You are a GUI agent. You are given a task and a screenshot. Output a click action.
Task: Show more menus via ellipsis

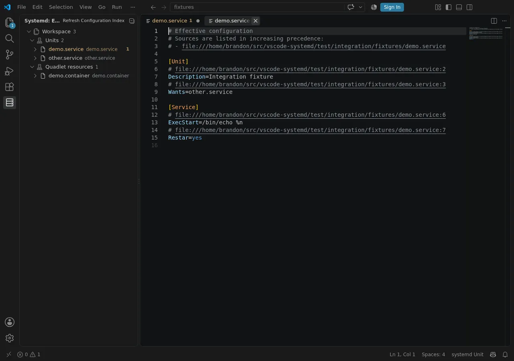(x=133, y=7)
